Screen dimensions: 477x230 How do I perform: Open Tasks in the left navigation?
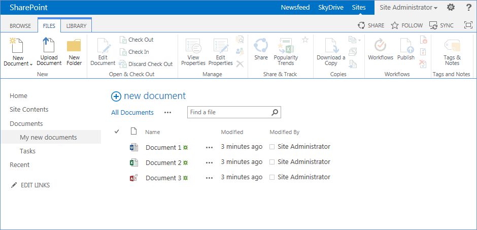point(28,151)
